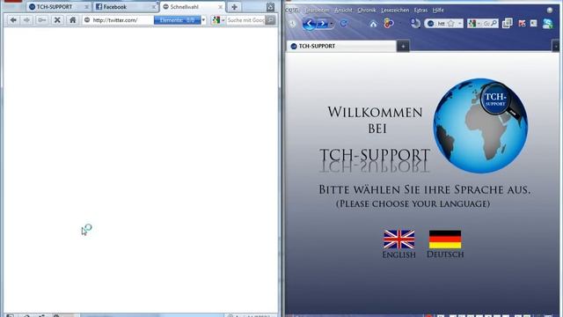The width and height of the screenshot is (563, 317).
Task: Select the TCH-SUPPORT tab in Firefox
Action: point(341,46)
